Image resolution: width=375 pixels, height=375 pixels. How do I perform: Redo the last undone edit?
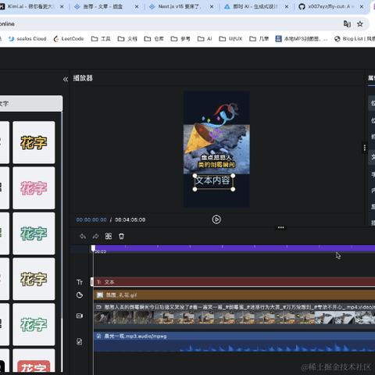95,237
